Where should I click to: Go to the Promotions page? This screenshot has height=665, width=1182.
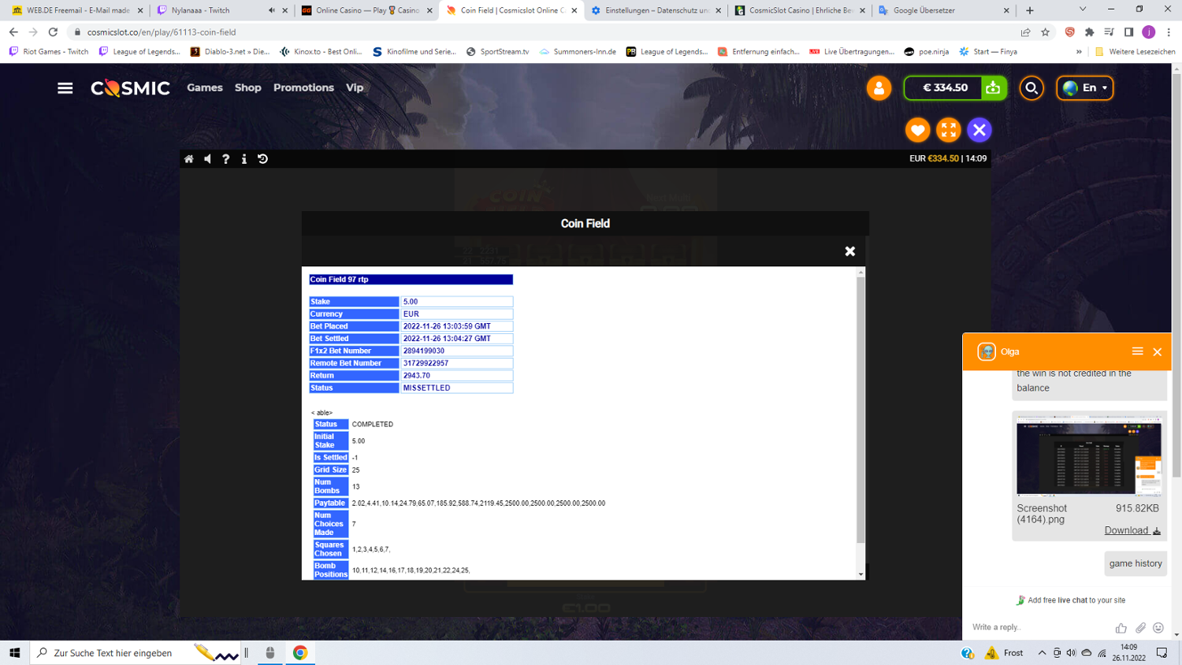click(303, 87)
